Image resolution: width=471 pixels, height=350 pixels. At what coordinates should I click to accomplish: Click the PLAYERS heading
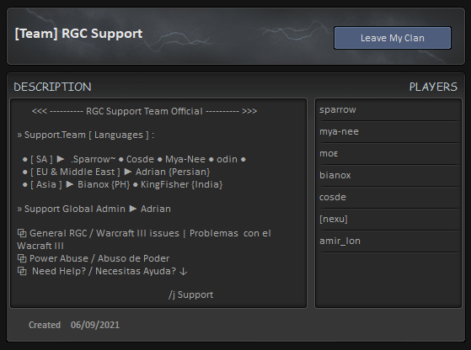pos(433,87)
